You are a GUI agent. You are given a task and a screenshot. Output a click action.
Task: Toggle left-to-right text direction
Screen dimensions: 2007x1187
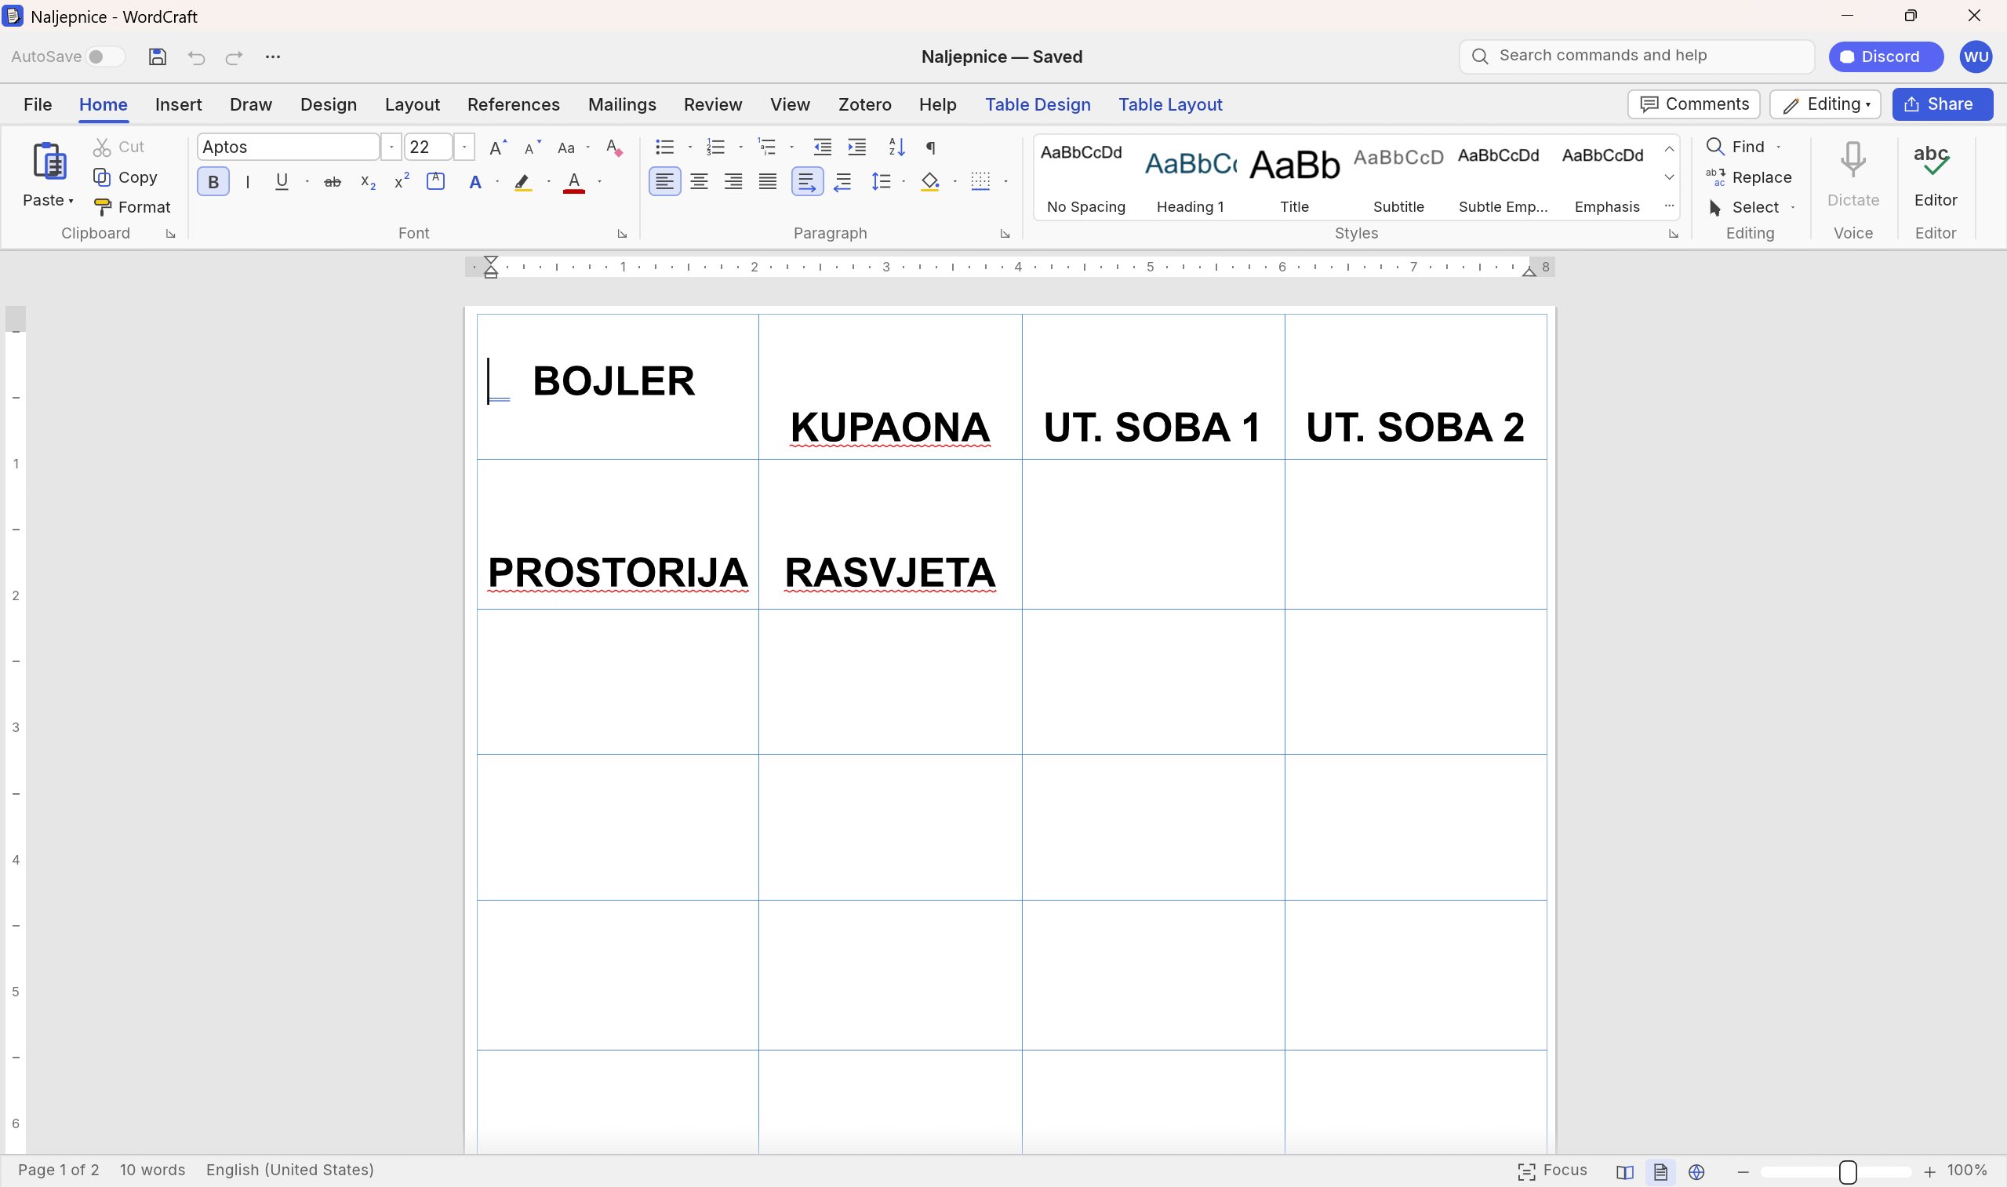pyautogui.click(x=807, y=182)
